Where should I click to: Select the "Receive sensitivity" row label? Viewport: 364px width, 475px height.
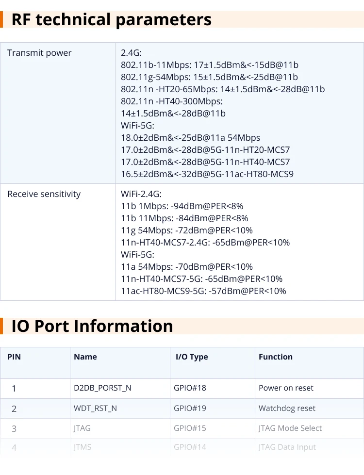[44, 194]
